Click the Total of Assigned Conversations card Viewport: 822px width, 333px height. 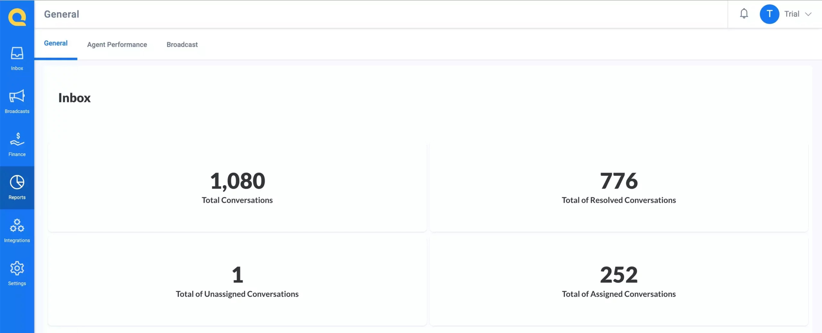[x=619, y=281]
